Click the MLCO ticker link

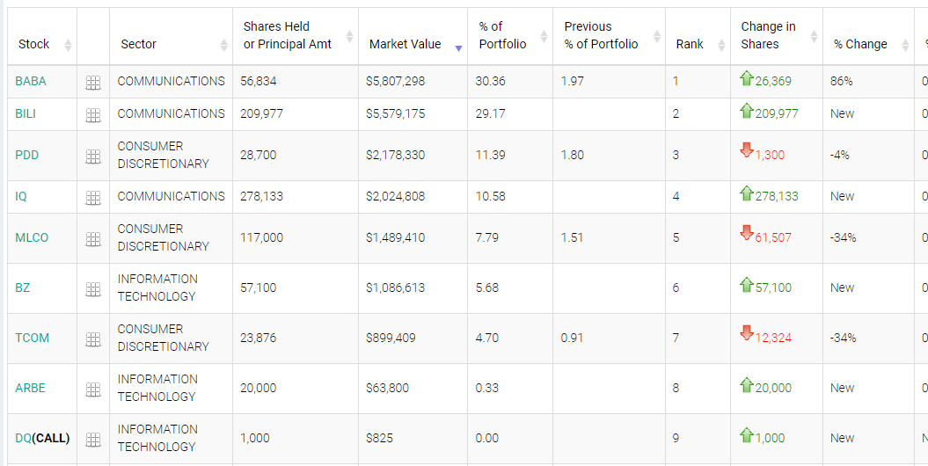(32, 237)
